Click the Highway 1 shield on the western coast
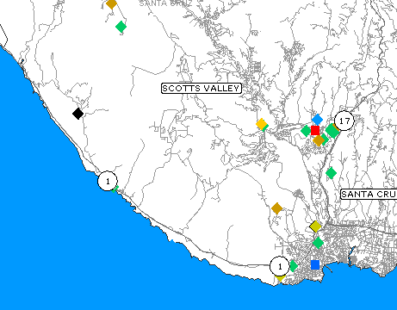 108,181
